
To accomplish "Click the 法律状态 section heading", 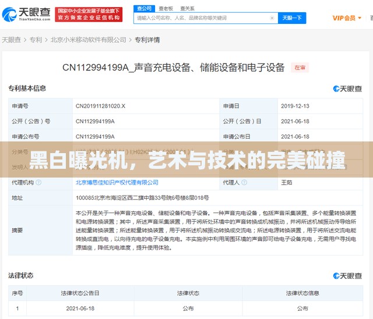I will pyautogui.click(x=21, y=275).
